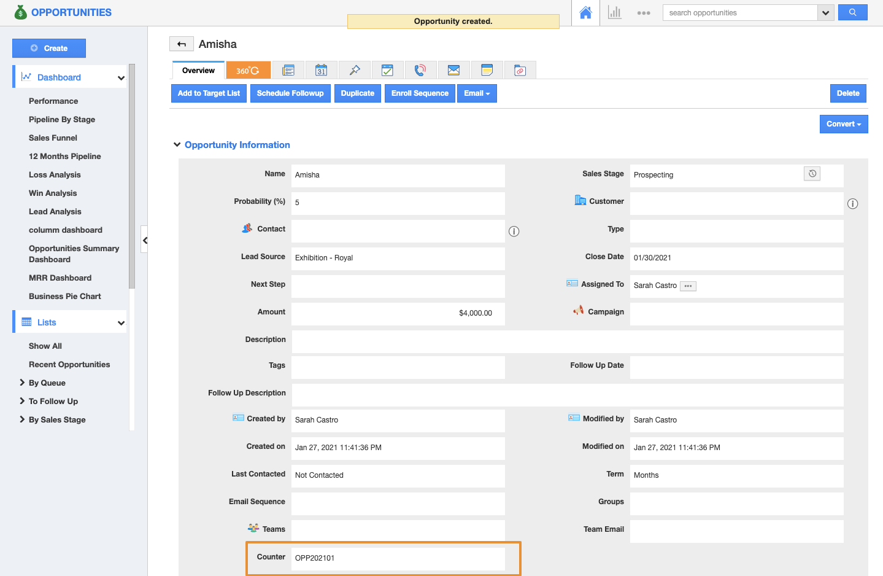The width and height of the screenshot is (883, 576).
Task: Open the documents attachment tab icon
Action: pos(520,71)
